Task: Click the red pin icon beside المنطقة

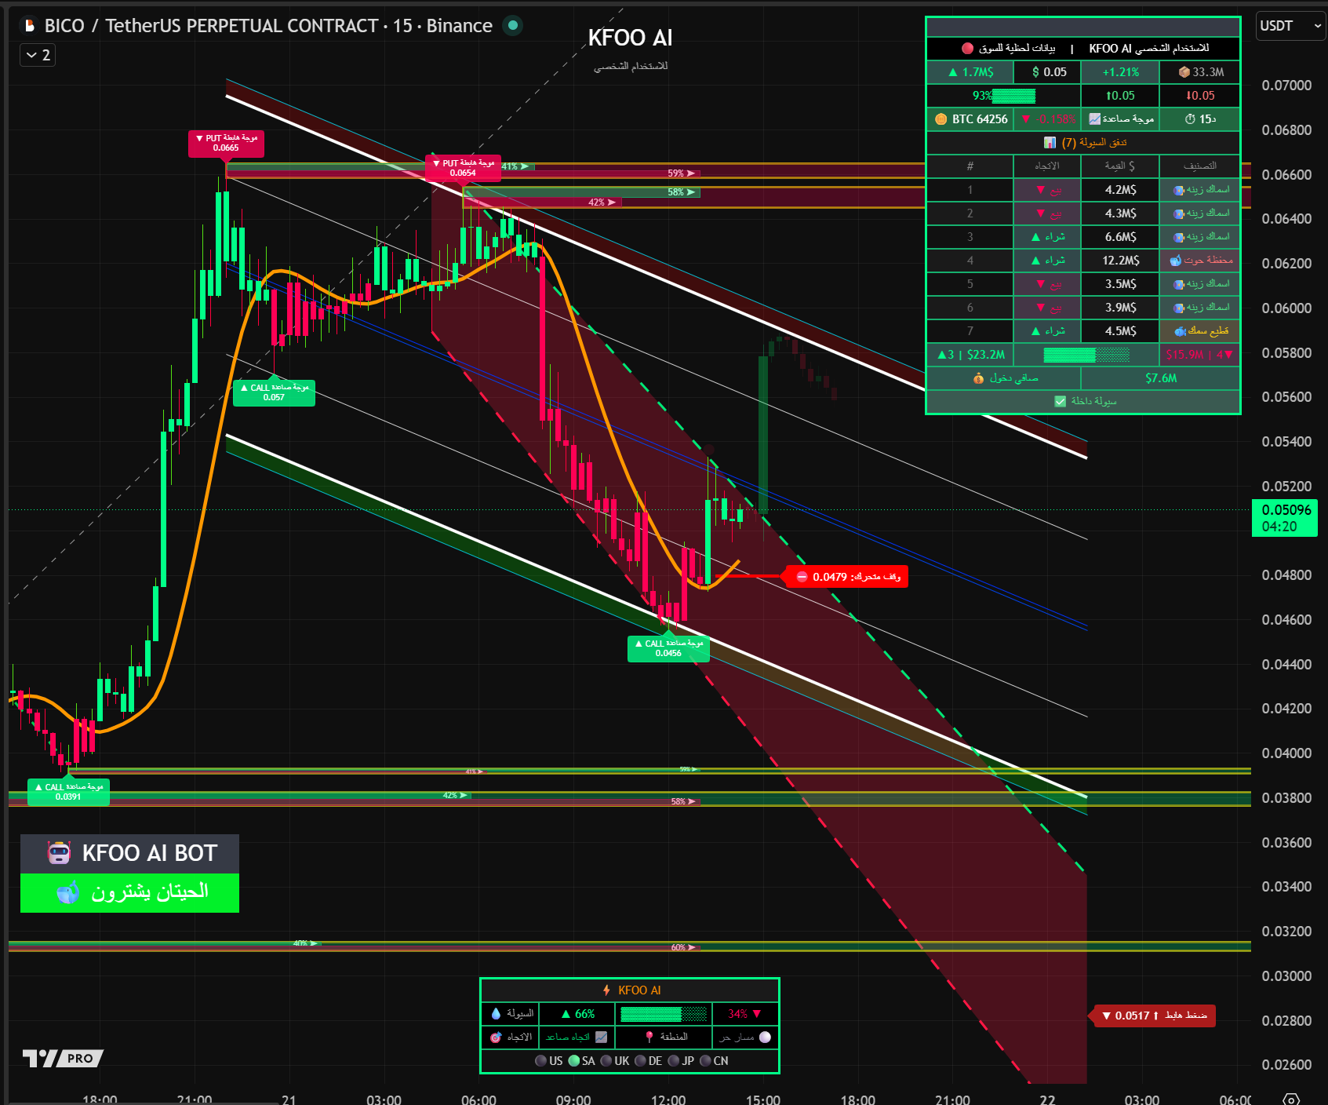Action: click(649, 1038)
